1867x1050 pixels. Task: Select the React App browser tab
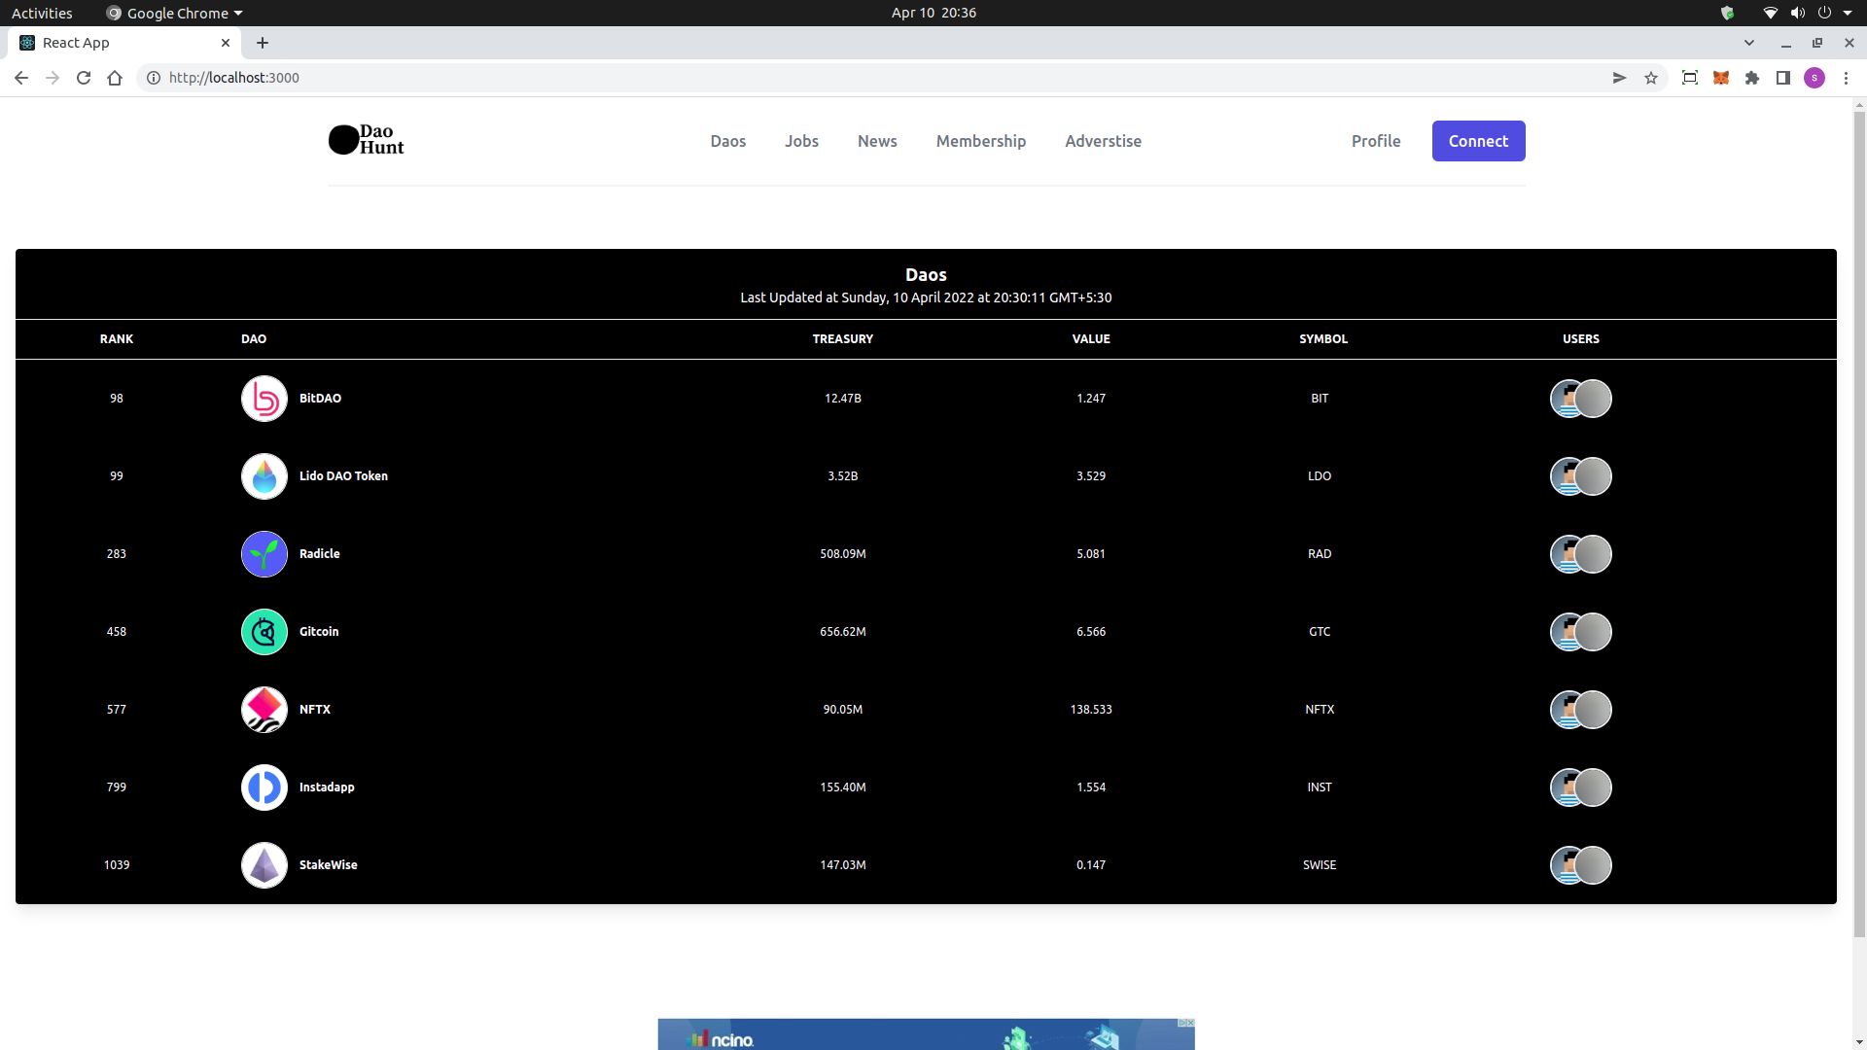tap(124, 43)
